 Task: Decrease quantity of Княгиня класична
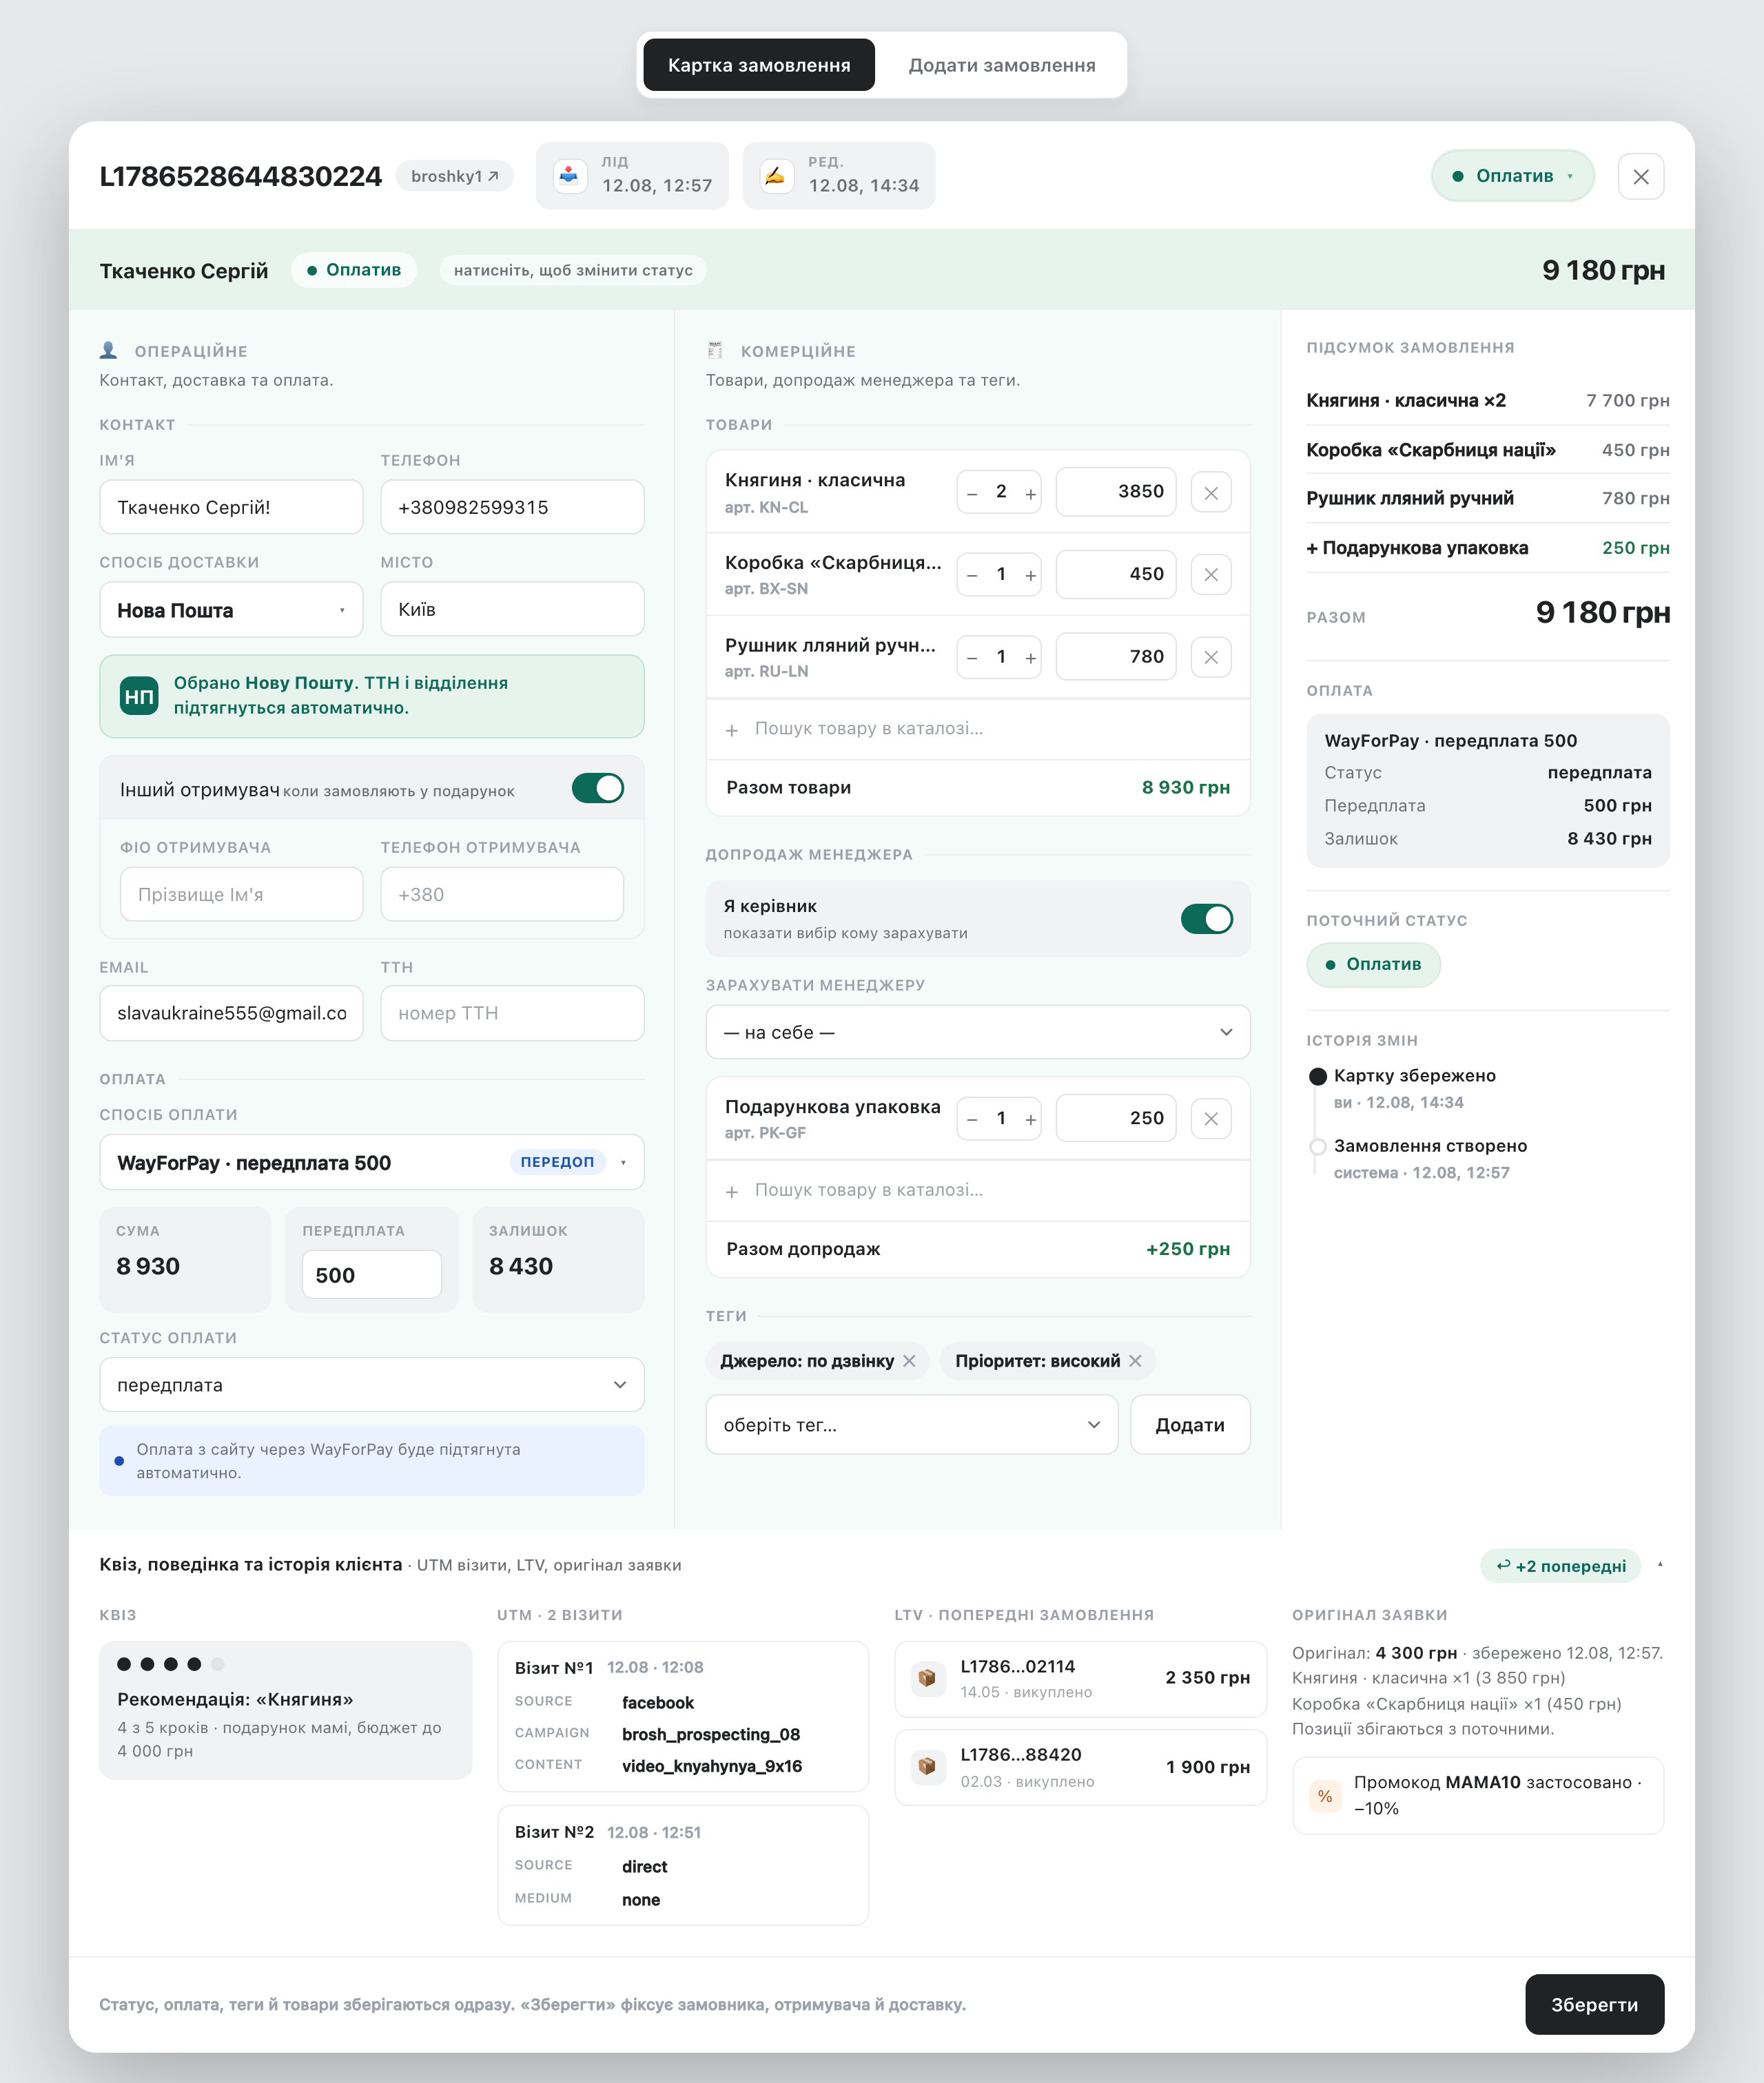tap(972, 493)
